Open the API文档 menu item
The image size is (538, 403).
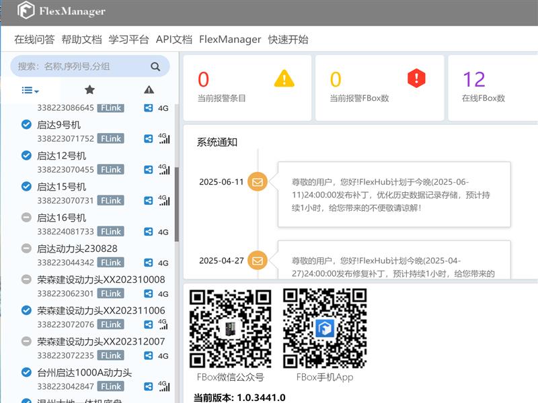tap(174, 40)
